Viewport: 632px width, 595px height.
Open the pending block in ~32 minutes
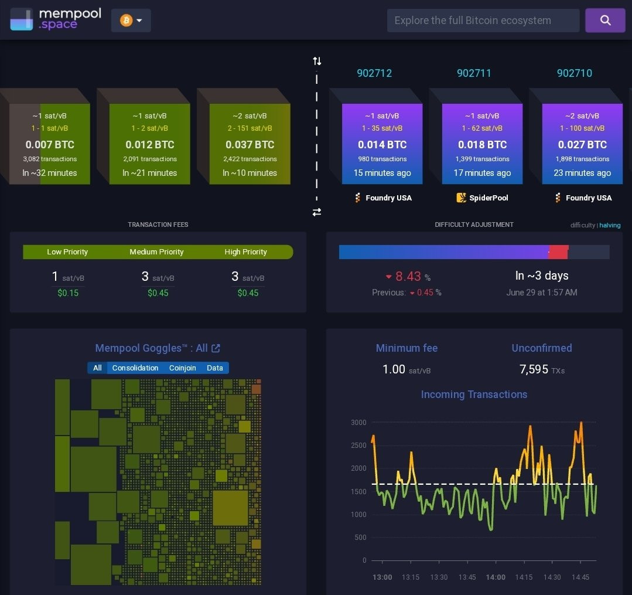pos(50,144)
